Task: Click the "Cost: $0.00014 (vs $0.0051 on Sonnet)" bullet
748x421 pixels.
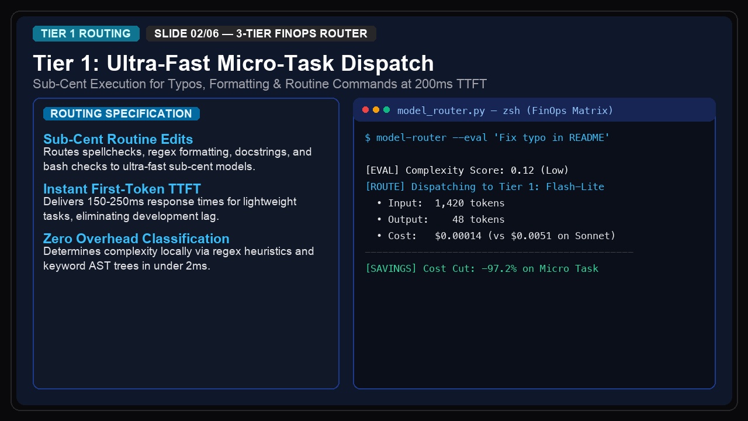Action: pyautogui.click(x=496, y=236)
